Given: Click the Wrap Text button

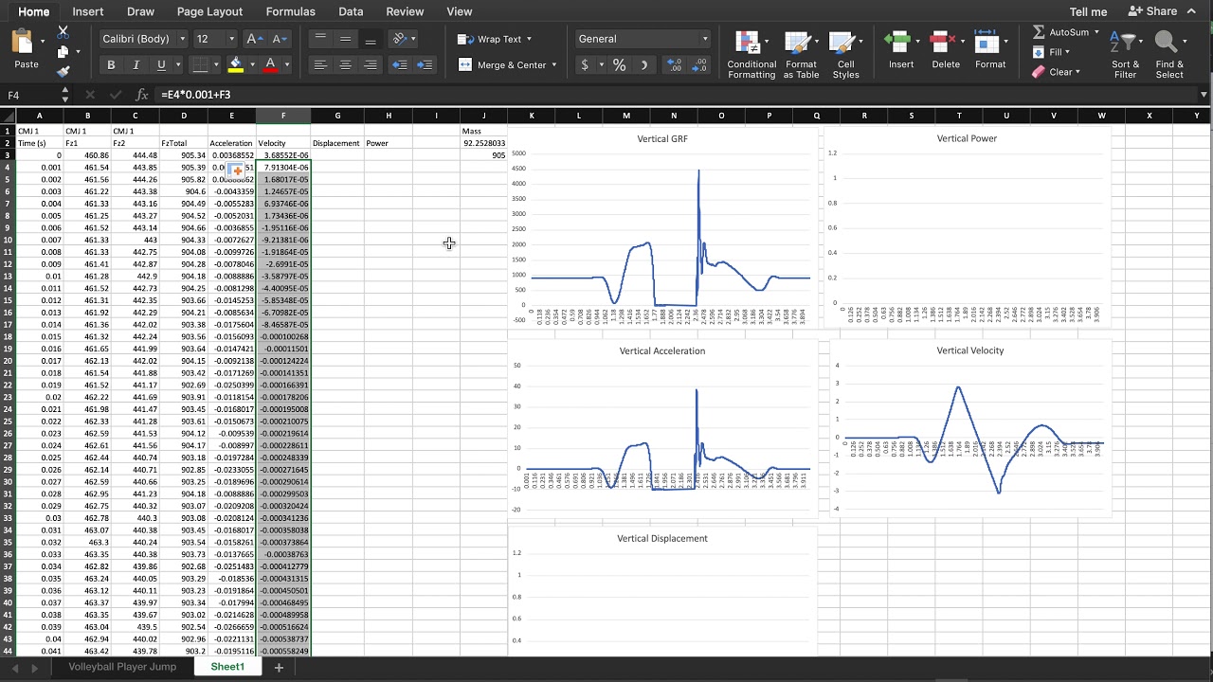Looking at the screenshot, I should (x=494, y=39).
